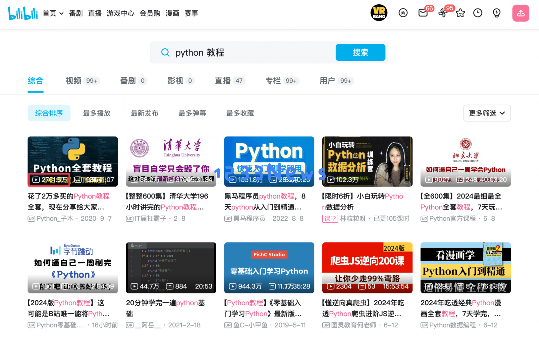
Task: Open the 爬虫JS逆向200课 thumbnail
Action: click(x=367, y=268)
